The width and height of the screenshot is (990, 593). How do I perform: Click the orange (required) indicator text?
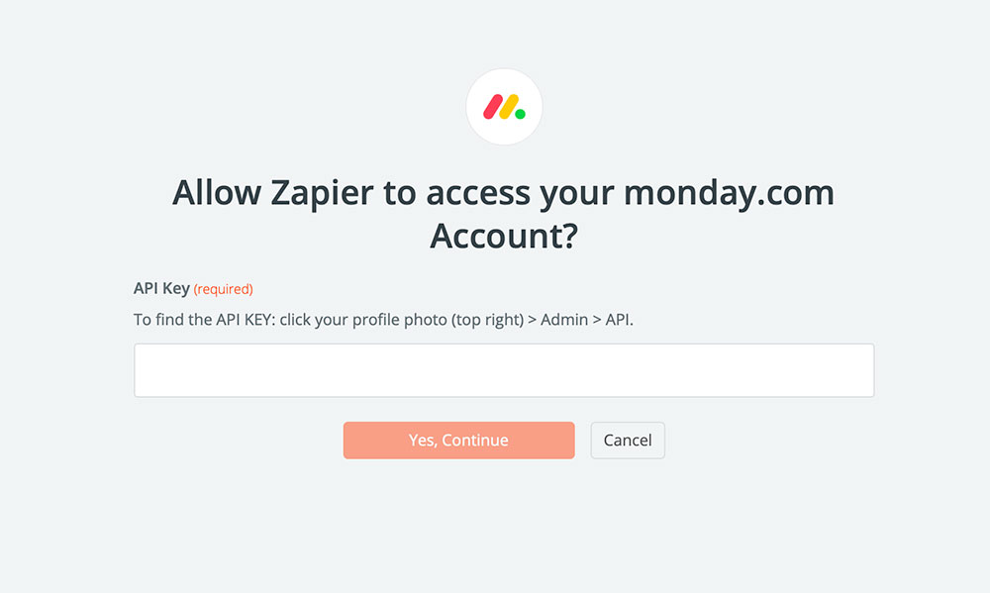[x=224, y=290]
